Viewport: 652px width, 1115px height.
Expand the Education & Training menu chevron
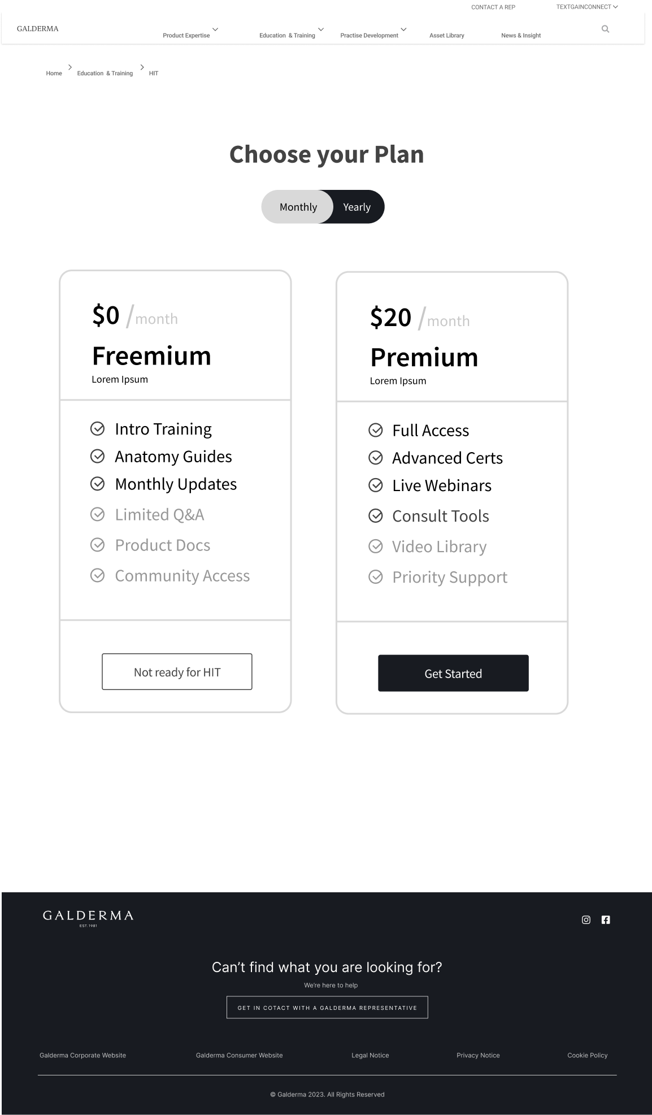[x=321, y=29]
